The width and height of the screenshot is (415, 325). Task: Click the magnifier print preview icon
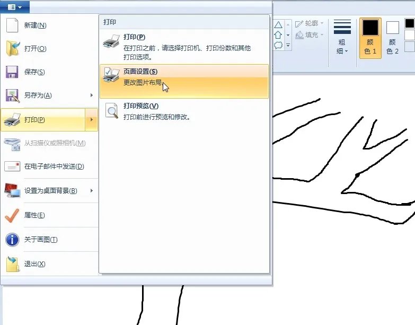pyautogui.click(x=111, y=110)
